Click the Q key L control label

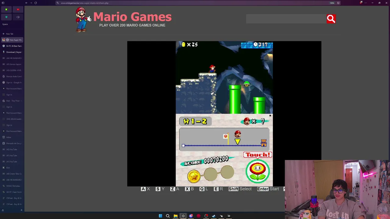pyautogui.click(x=204, y=189)
